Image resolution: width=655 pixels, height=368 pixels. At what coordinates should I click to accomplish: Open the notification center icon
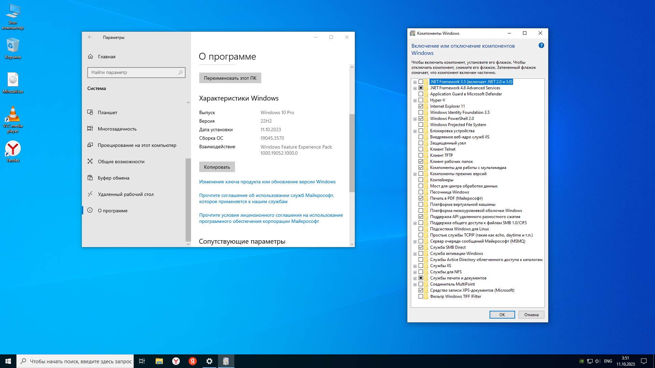coord(644,361)
